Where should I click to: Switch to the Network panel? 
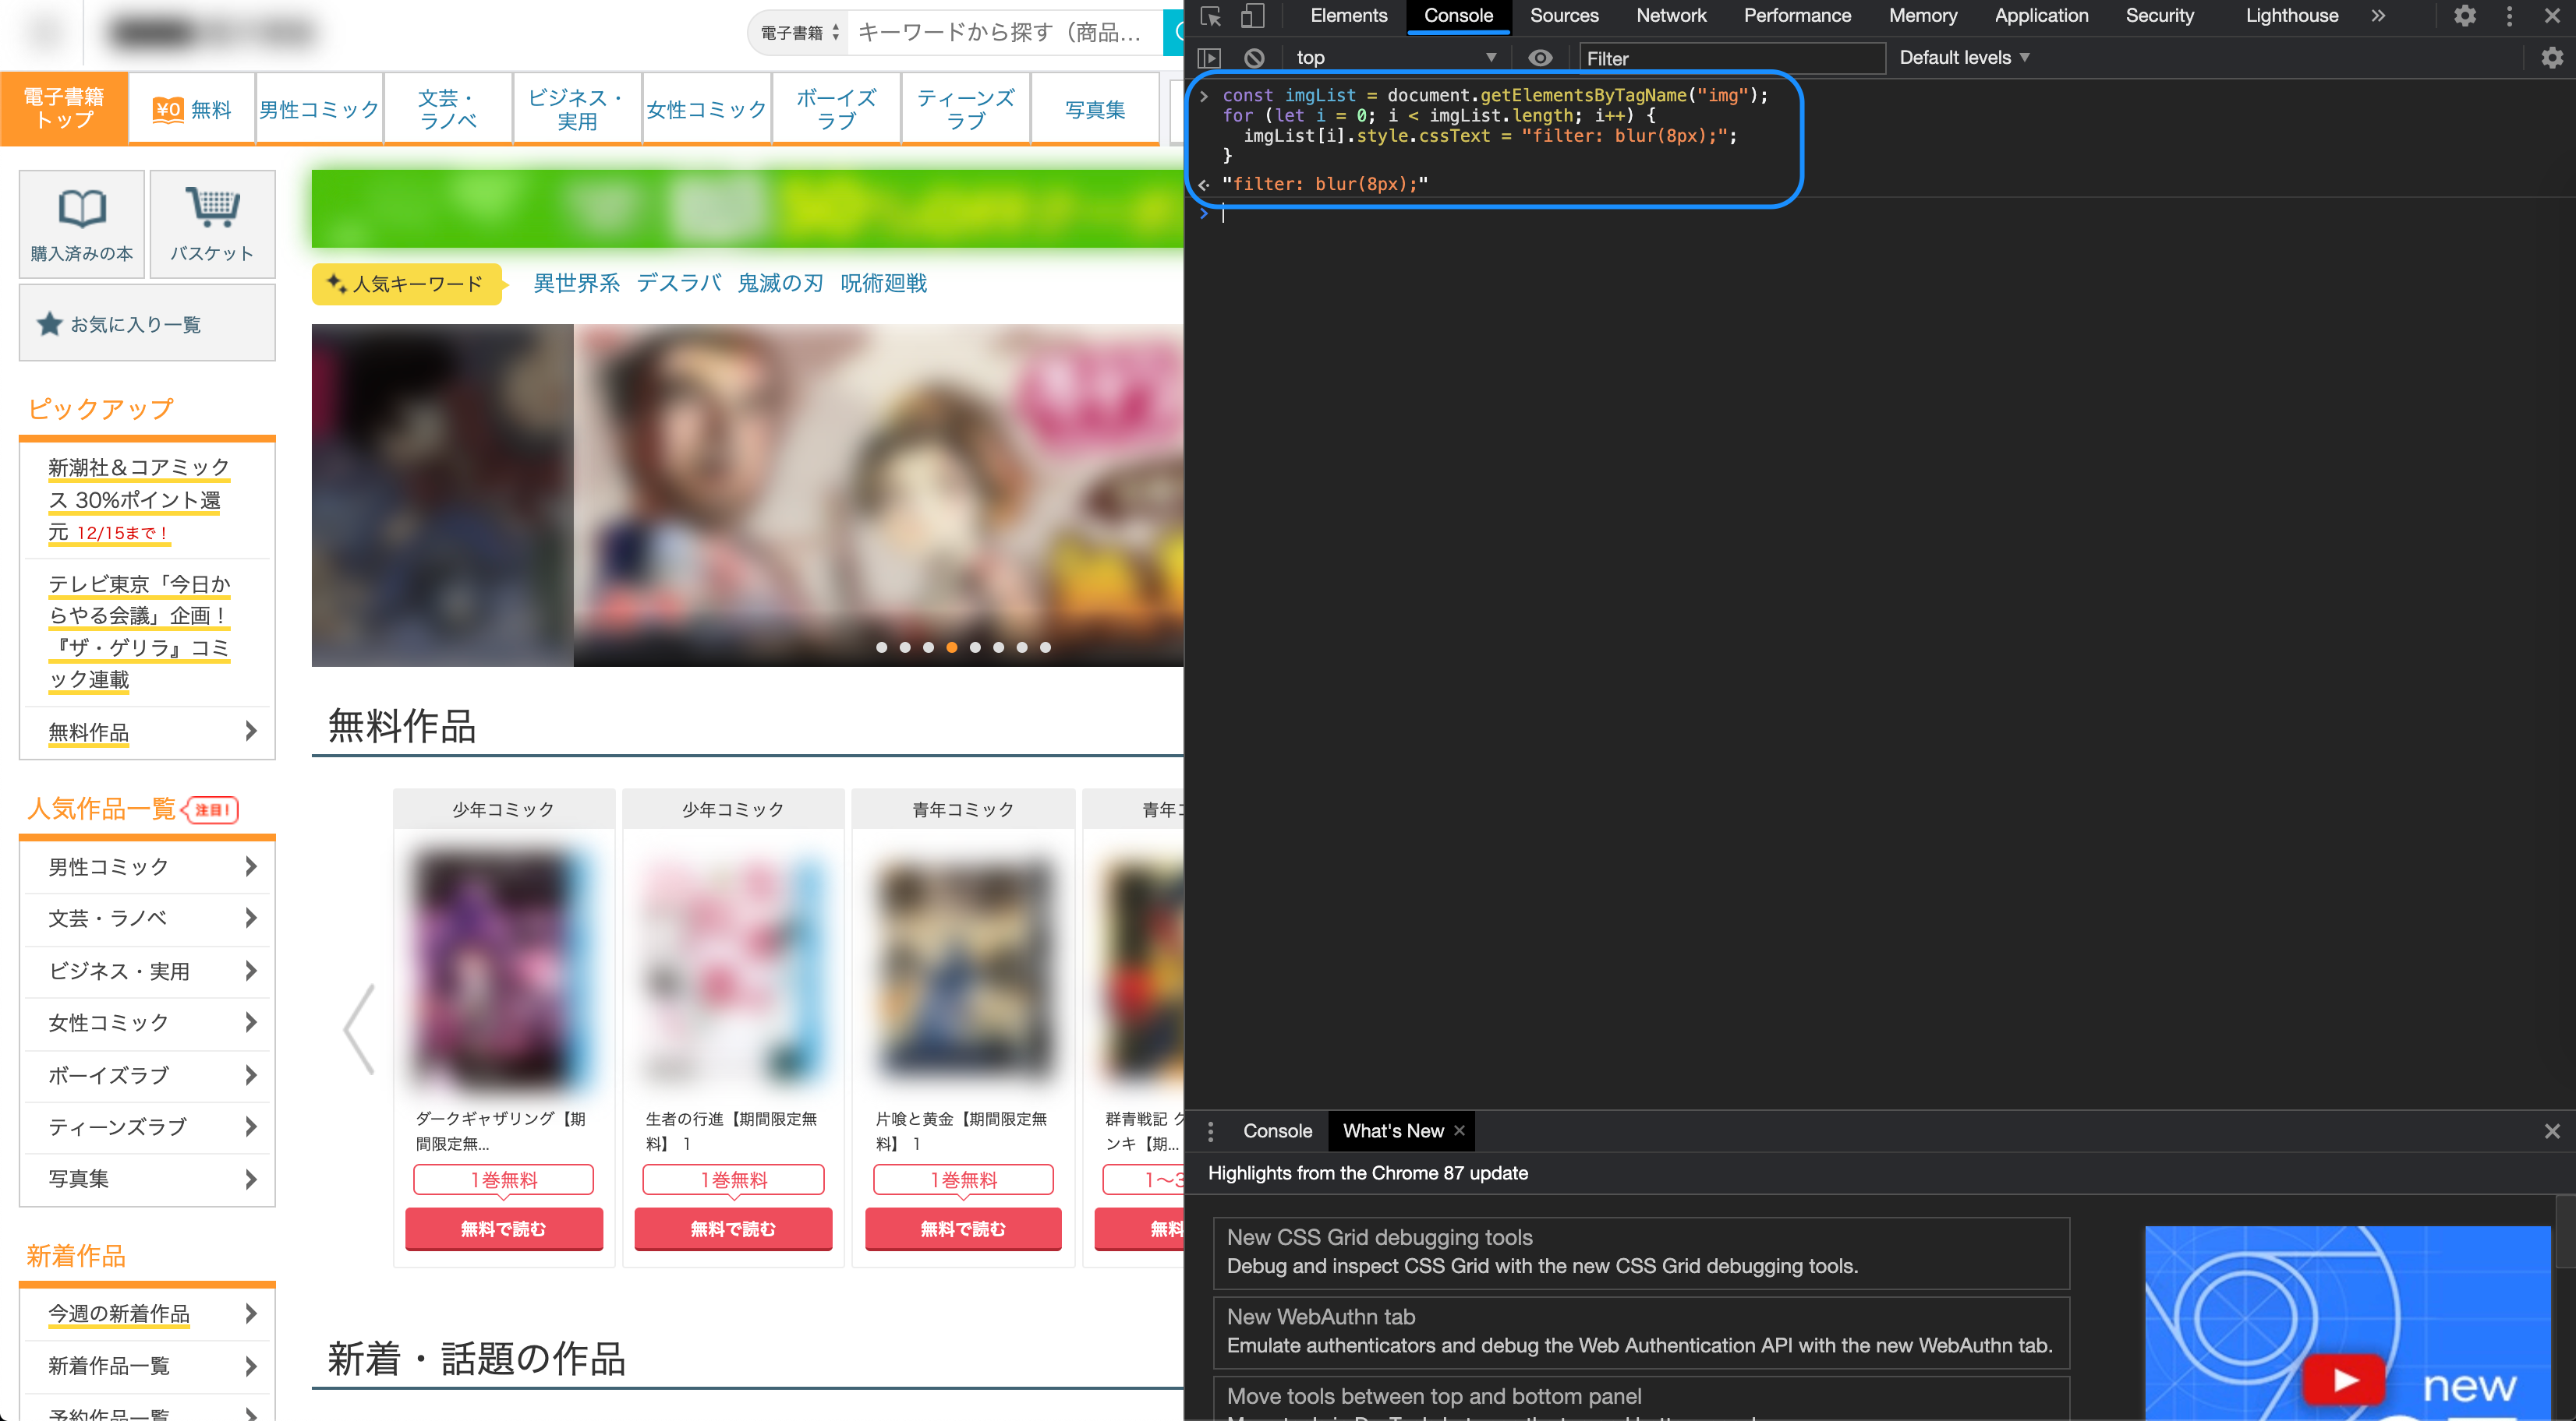point(1670,16)
